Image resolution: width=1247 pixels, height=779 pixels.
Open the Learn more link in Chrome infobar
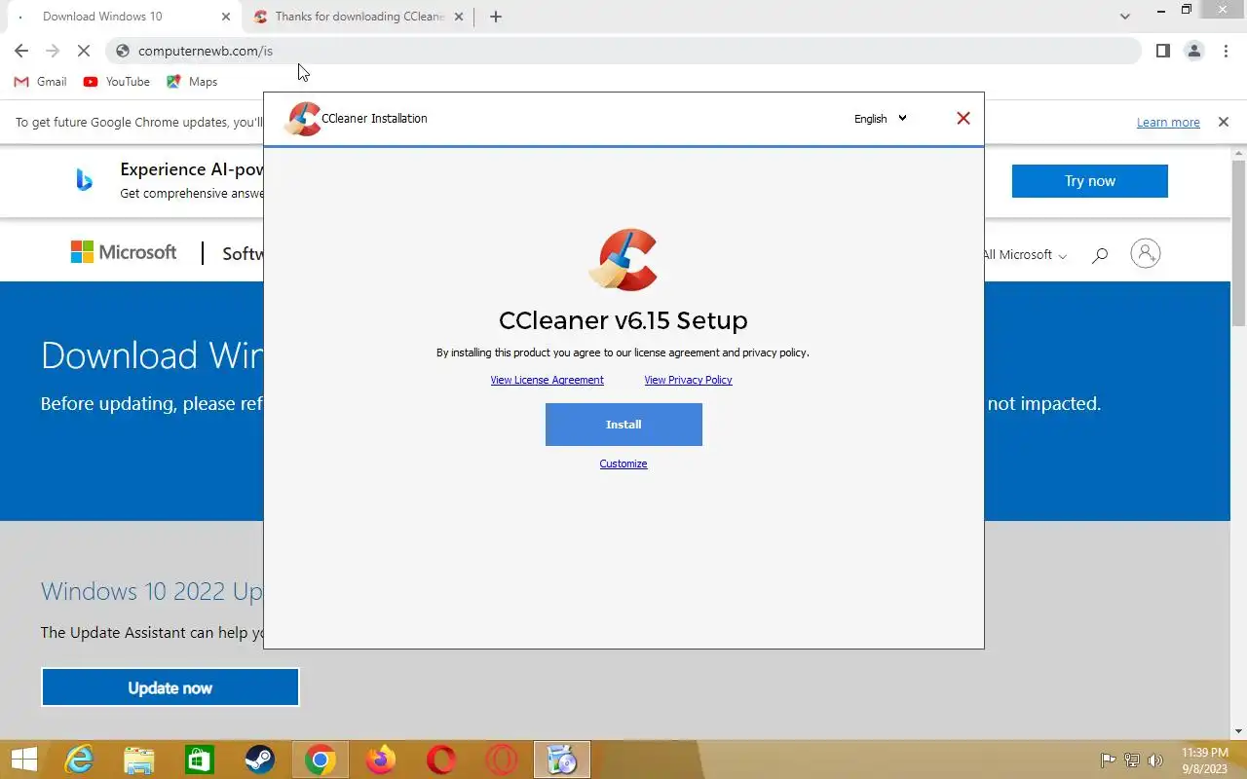coord(1168,123)
